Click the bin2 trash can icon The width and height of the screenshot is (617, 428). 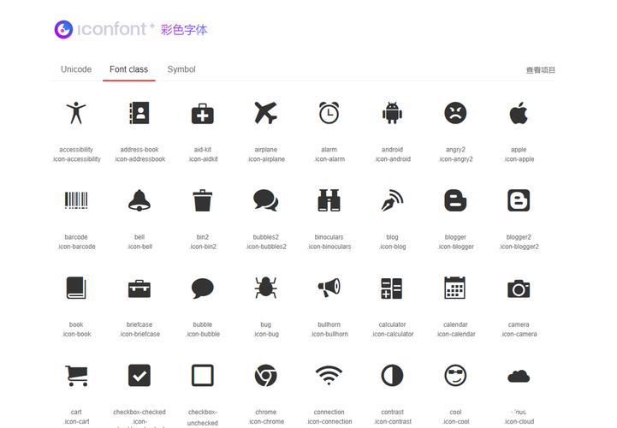coord(203,200)
